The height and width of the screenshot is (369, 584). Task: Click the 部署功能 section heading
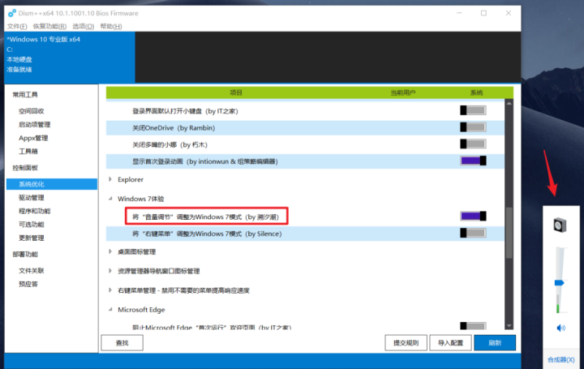(25, 254)
